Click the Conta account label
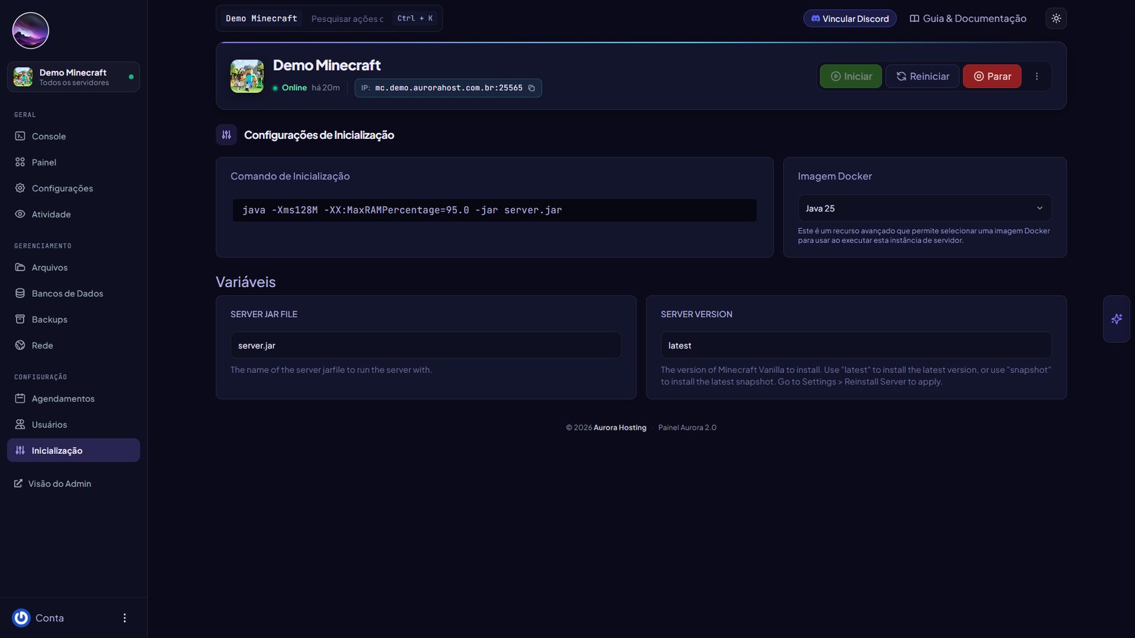The width and height of the screenshot is (1135, 638). (49, 618)
